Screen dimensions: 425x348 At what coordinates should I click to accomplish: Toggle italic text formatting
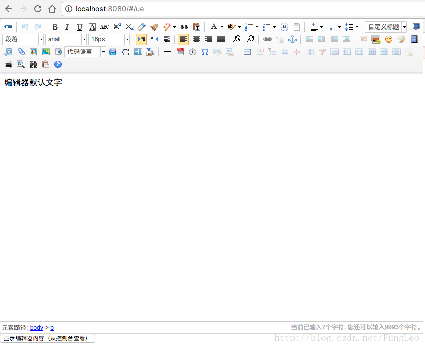(x=67, y=27)
